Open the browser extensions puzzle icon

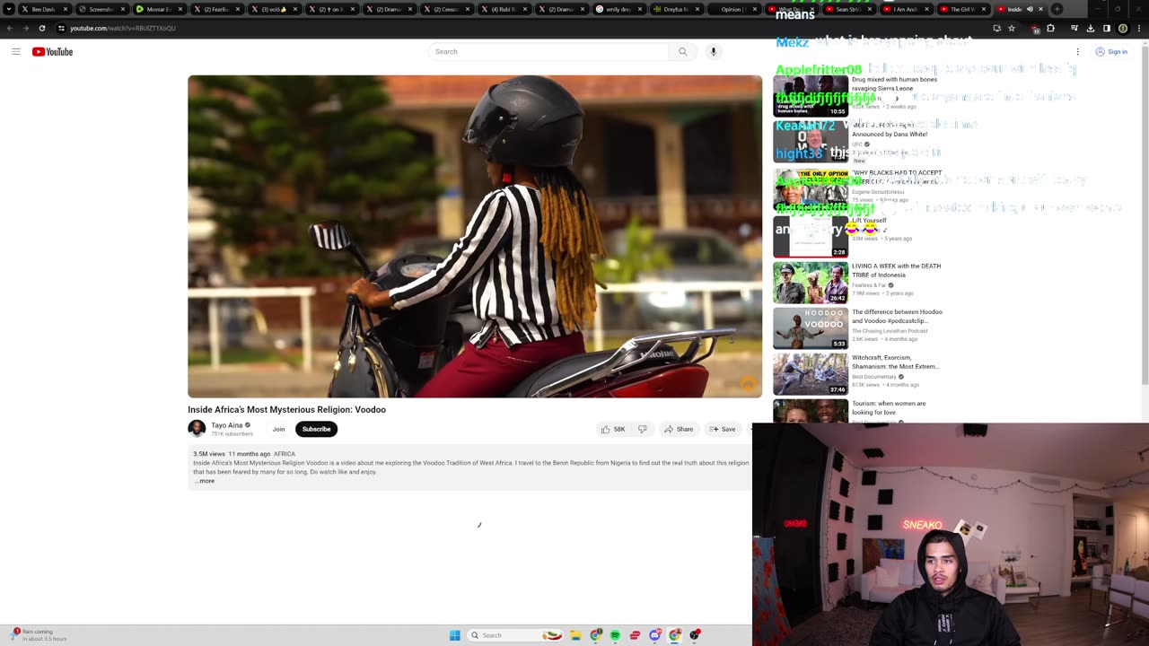point(1050,28)
